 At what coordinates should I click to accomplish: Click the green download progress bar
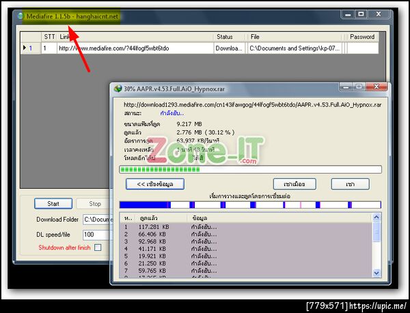pos(250,170)
